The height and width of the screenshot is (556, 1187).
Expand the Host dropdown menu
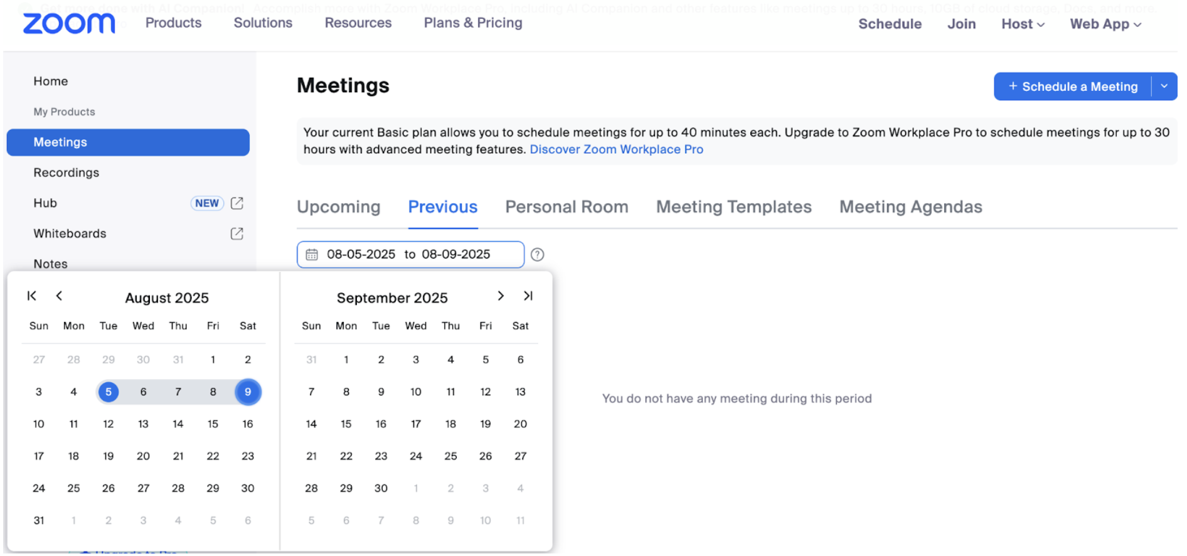pyautogui.click(x=1022, y=24)
